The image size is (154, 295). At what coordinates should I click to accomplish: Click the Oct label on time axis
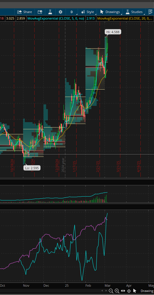pos(2,286)
